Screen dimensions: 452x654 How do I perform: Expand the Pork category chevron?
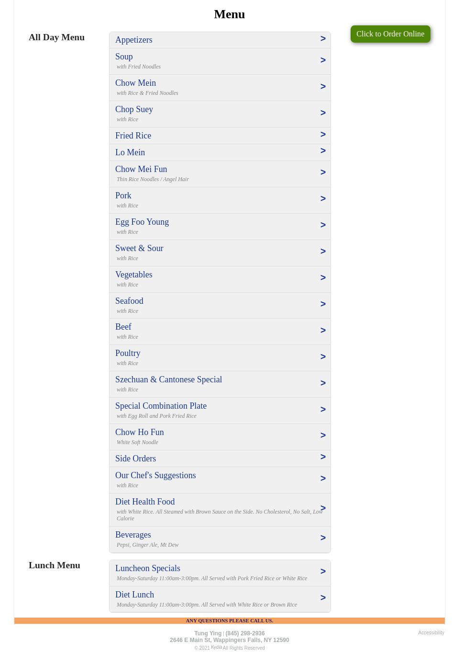pyautogui.click(x=323, y=199)
